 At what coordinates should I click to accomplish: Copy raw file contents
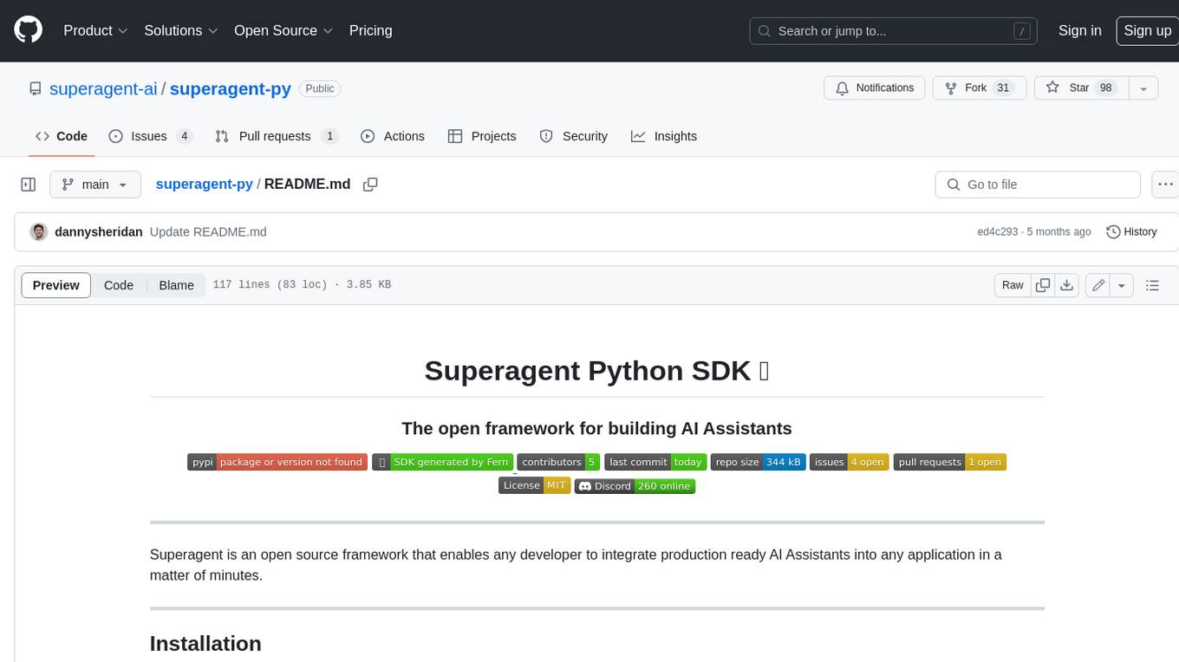pyautogui.click(x=1043, y=285)
